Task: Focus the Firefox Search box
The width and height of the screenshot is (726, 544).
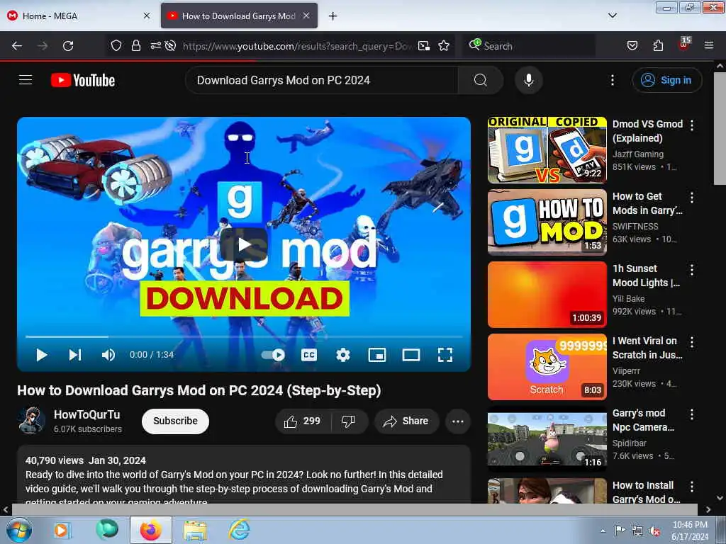Action: point(528,46)
